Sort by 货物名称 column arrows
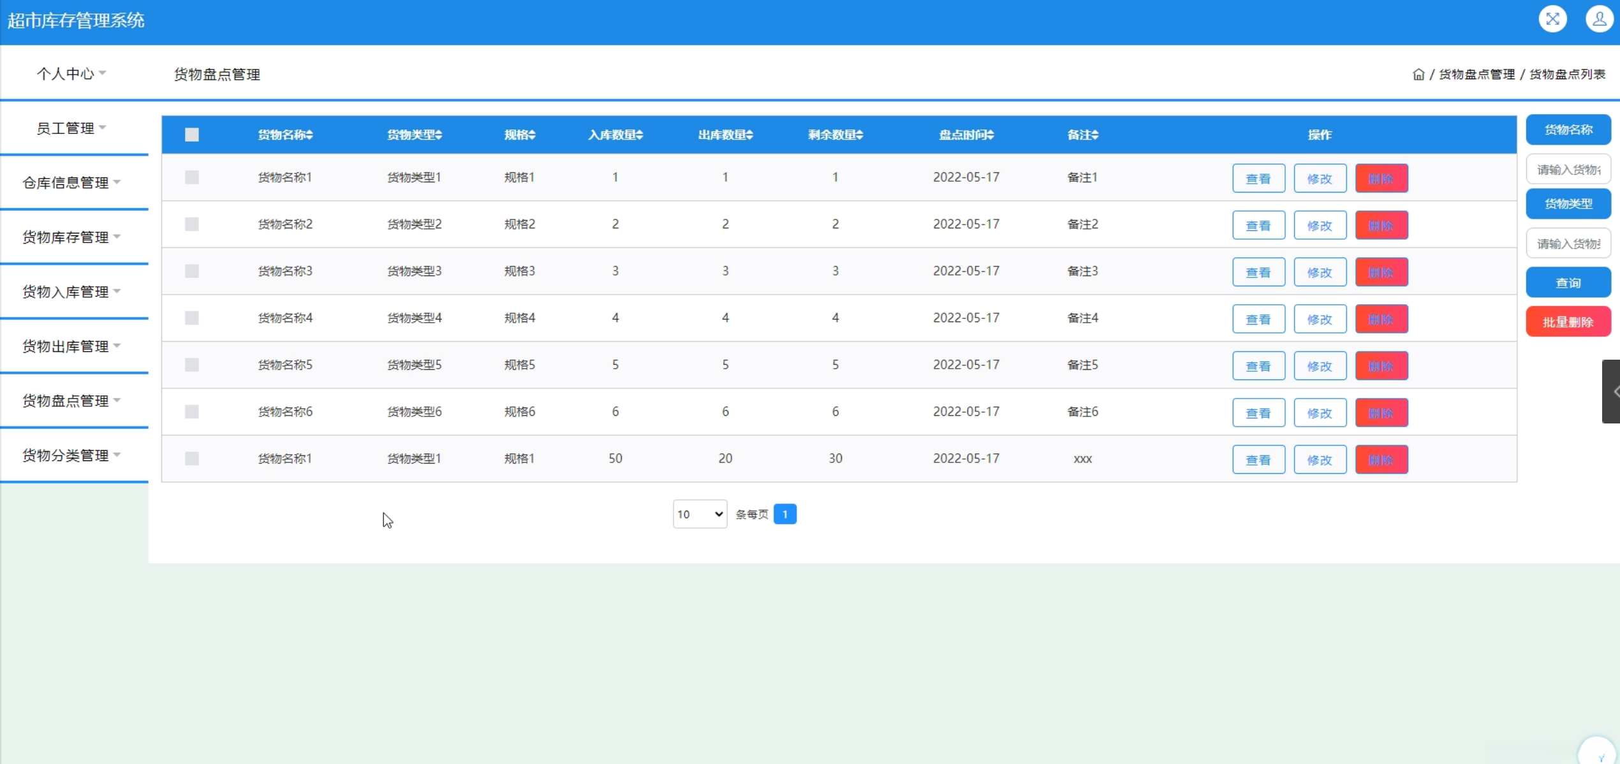The image size is (1620, 764). [310, 135]
